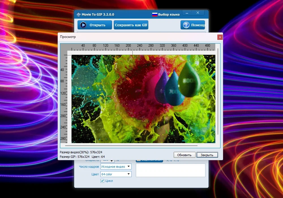This screenshot has height=198, width=283.
Task: Close the Просмотр dialog with red X
Action: (x=220, y=37)
